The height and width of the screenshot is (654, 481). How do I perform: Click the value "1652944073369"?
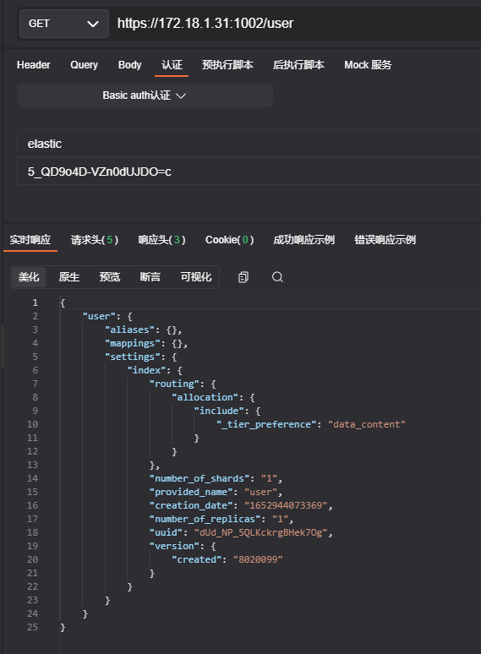click(286, 505)
